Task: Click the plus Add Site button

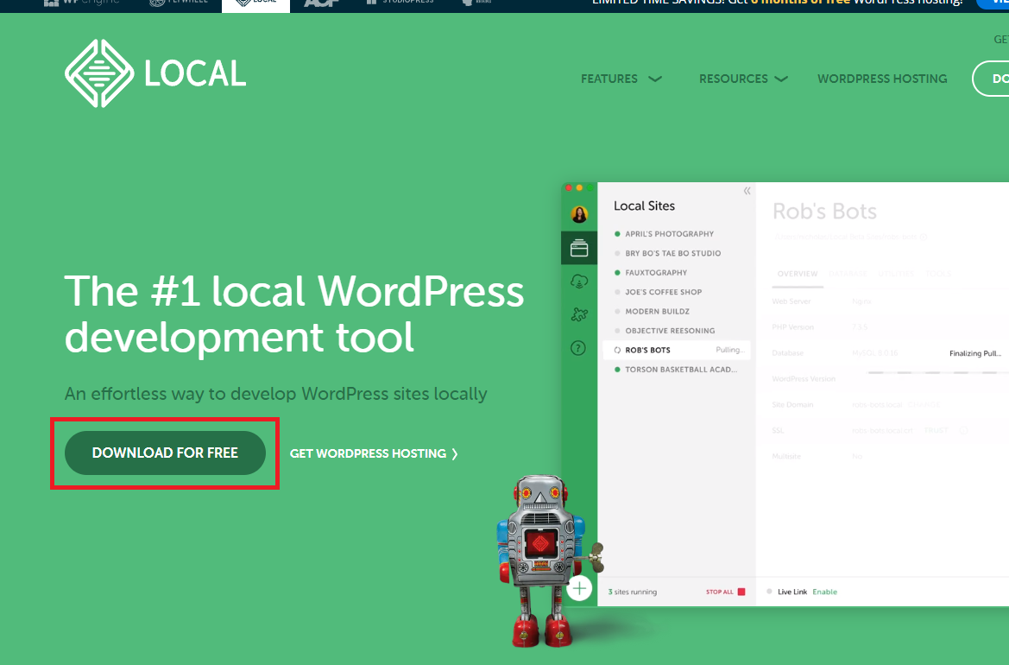Action: 579,588
